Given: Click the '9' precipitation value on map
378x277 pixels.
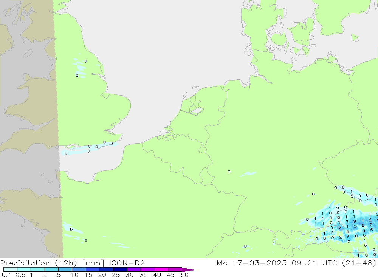Looking at the screenshot, I should coord(355,221).
